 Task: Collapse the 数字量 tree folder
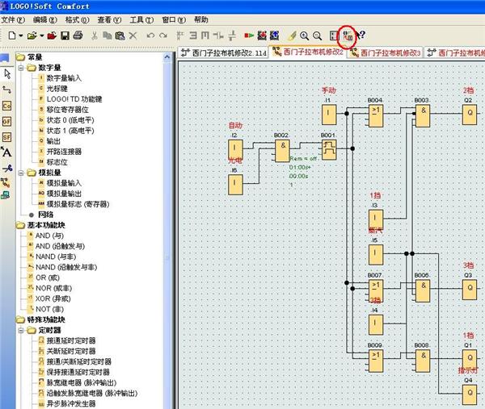coord(21,68)
